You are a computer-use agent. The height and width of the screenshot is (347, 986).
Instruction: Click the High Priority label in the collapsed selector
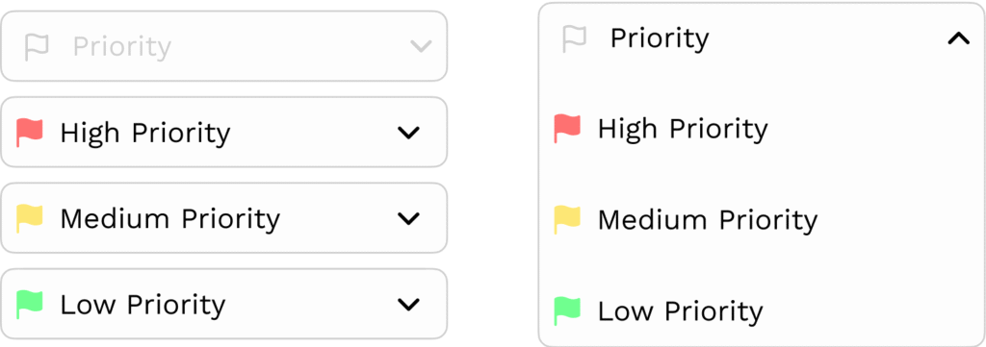pos(145,133)
